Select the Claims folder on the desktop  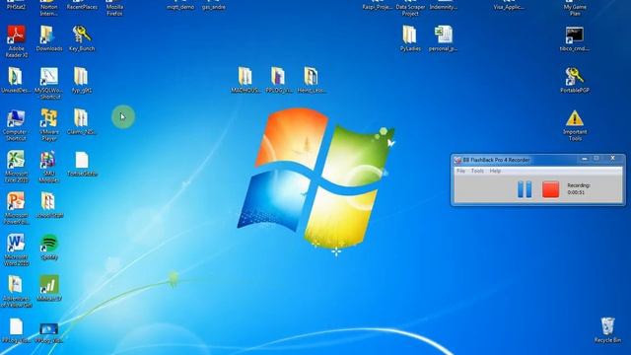pyautogui.click(x=81, y=118)
